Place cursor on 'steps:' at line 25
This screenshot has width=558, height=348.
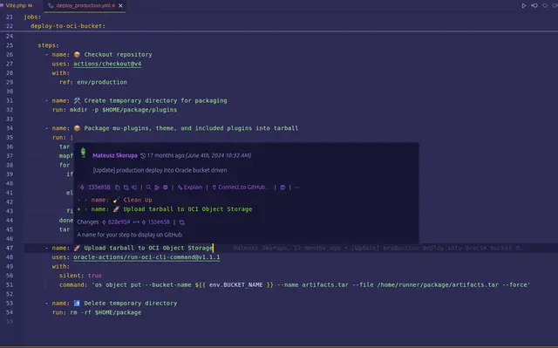49,45
